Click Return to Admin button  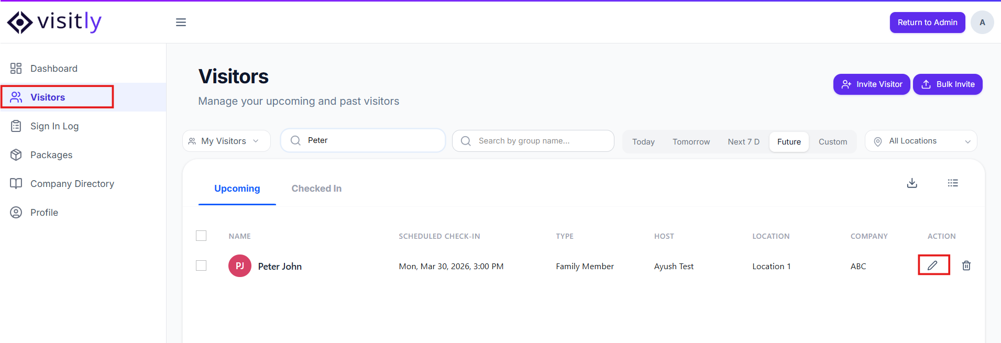927,23
